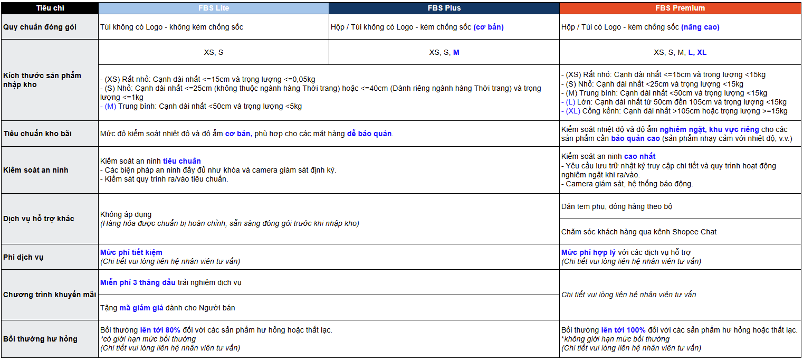This screenshot has width=803, height=360.
Task: Click "Kiểm soát an ninh tiêu chuẩn" line
Action: pyautogui.click(x=150, y=161)
